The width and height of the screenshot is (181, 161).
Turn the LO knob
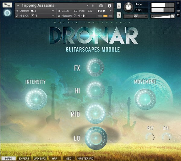click(x=96, y=138)
